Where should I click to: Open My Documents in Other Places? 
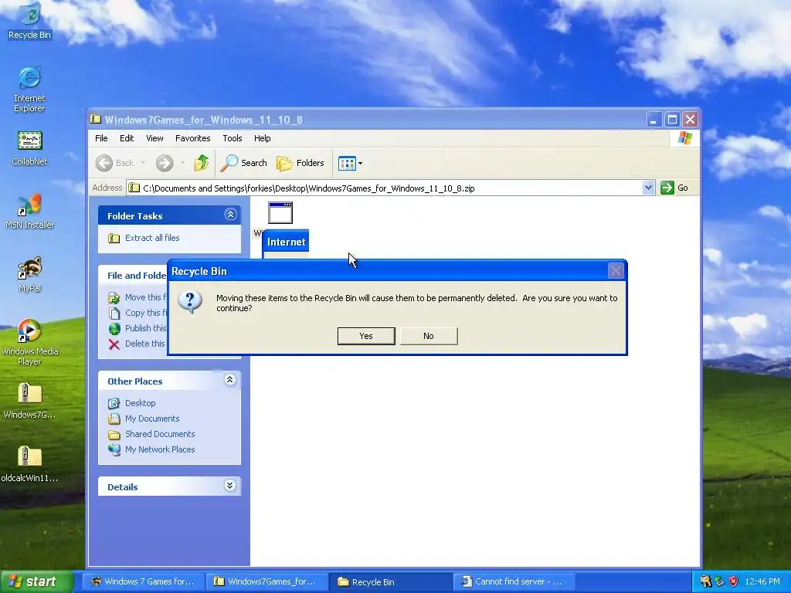click(152, 418)
